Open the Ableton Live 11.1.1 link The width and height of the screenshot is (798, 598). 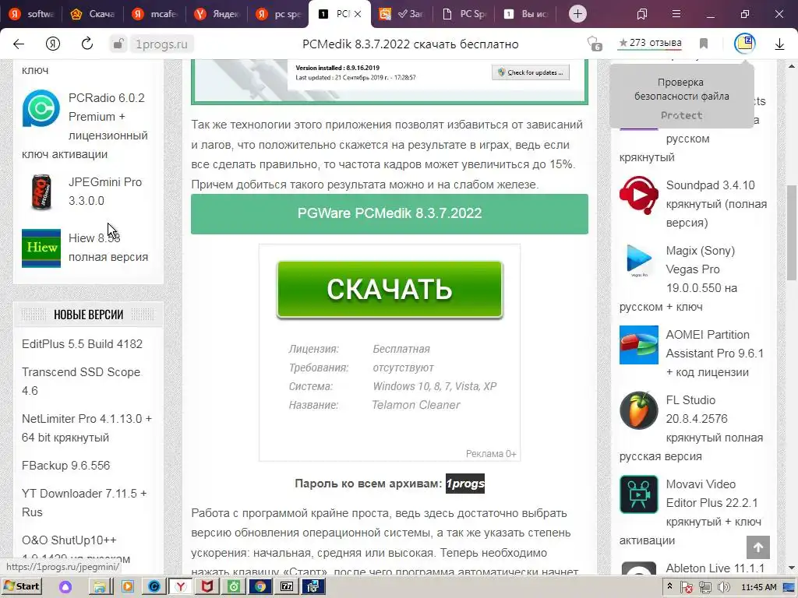[x=715, y=568]
